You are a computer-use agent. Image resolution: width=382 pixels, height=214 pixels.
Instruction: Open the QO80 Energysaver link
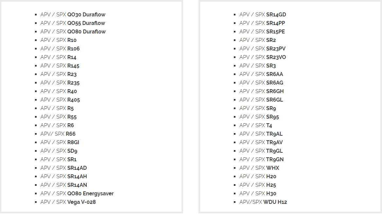point(90,194)
